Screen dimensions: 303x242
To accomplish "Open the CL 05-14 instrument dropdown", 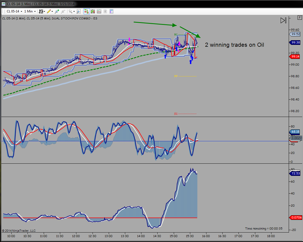I will 14,11.
